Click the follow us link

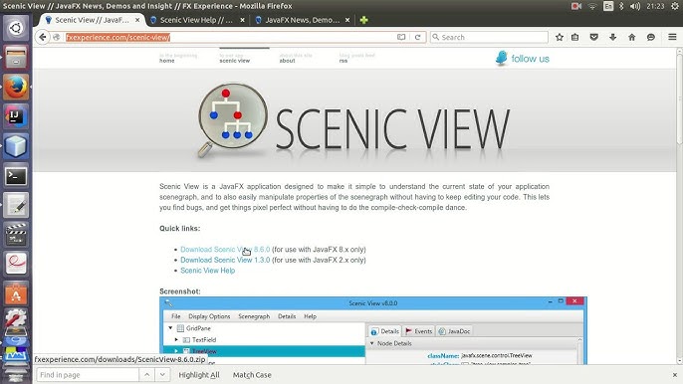(530, 59)
